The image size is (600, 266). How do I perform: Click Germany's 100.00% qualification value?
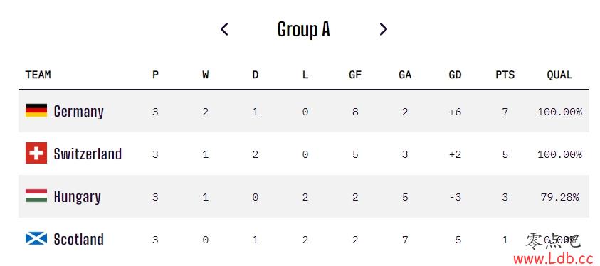[x=559, y=112]
